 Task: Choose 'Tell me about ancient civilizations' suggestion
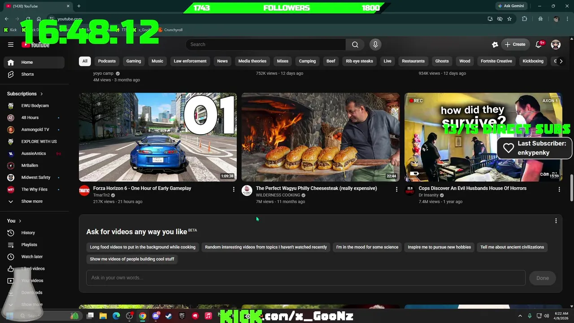pyautogui.click(x=512, y=247)
